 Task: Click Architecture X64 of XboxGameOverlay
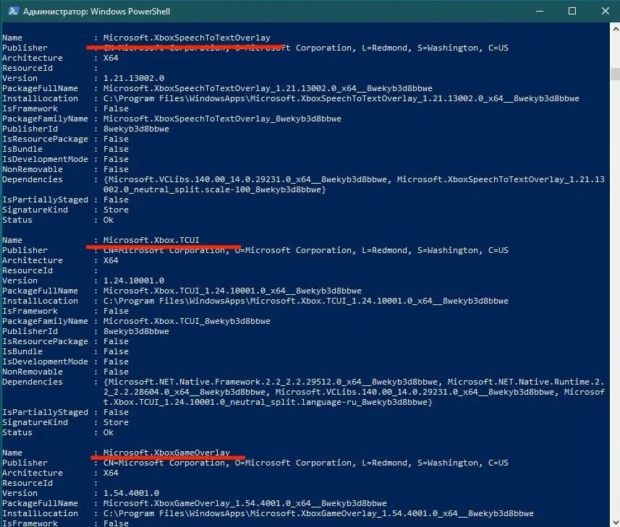[x=111, y=473]
